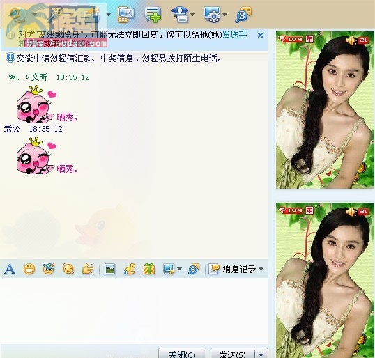Send a window shake nudge
375x358 pixels.
click(x=68, y=270)
